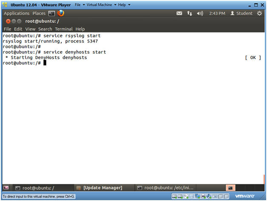267x201 pixels.
Task: Click the "Starting DenyHosts denyhosts" output line
Action: click(x=46, y=57)
